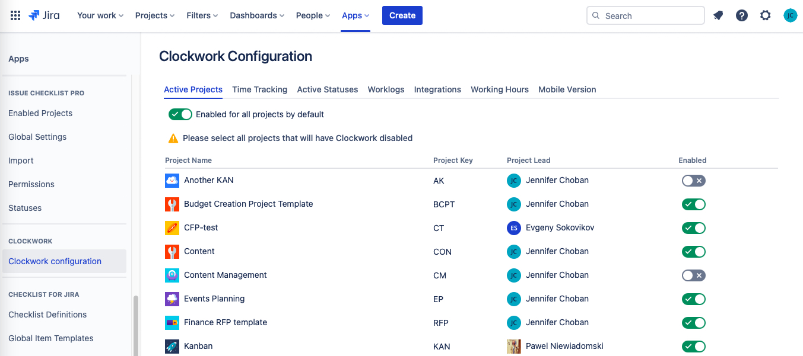Switch to the Working Hours tab
Image resolution: width=803 pixels, height=356 pixels.
500,89
